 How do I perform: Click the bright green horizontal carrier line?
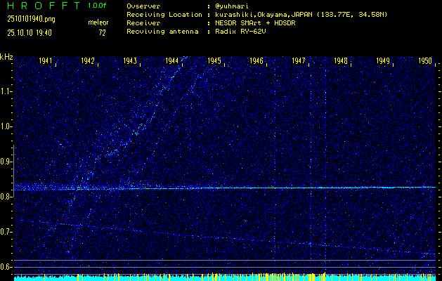[281, 188]
